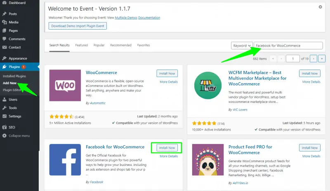Click the Comments bubble icon
The width and height of the screenshot is (330, 191).
point(5,39)
